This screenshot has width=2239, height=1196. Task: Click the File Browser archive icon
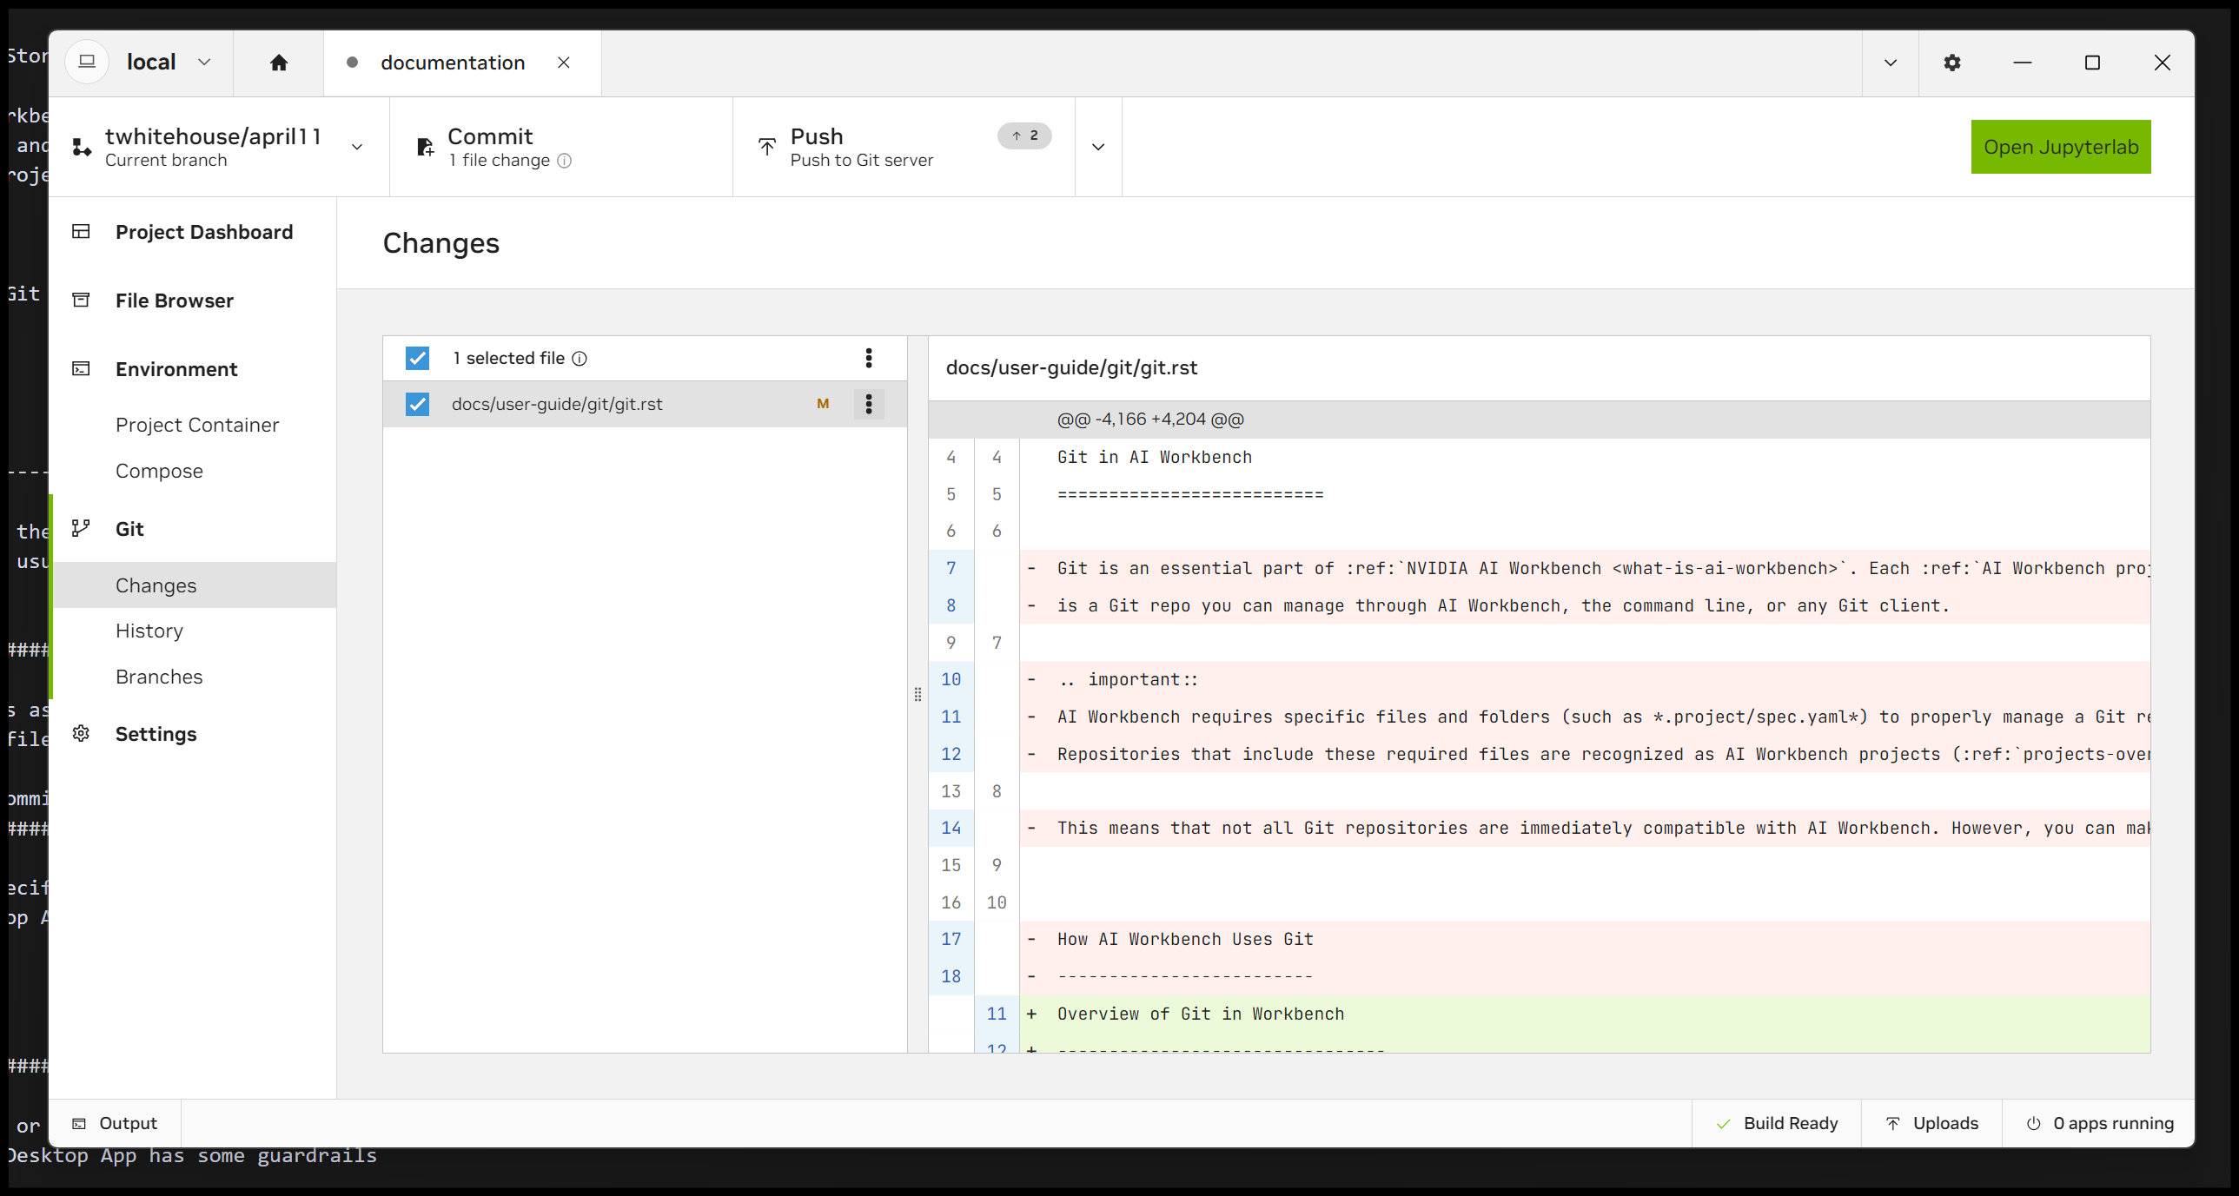pyautogui.click(x=81, y=300)
